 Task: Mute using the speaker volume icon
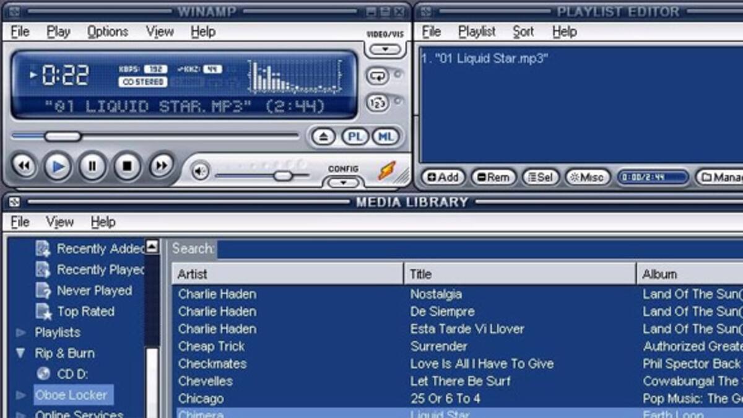pyautogui.click(x=199, y=171)
